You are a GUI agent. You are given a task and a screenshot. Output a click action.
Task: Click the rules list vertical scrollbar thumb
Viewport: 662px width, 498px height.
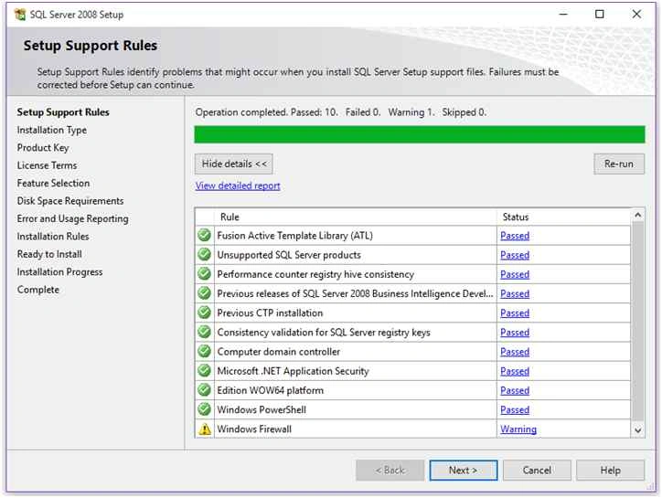(x=638, y=321)
